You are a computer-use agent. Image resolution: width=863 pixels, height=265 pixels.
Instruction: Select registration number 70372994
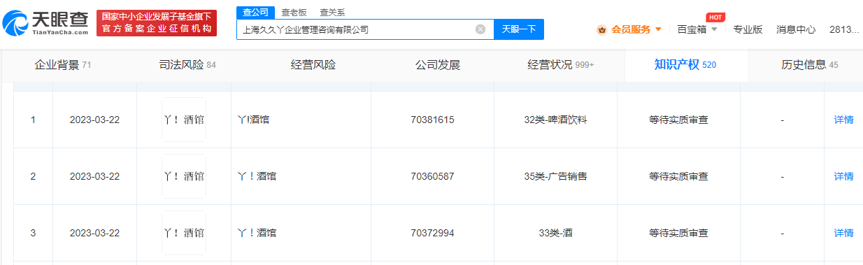[432, 233]
